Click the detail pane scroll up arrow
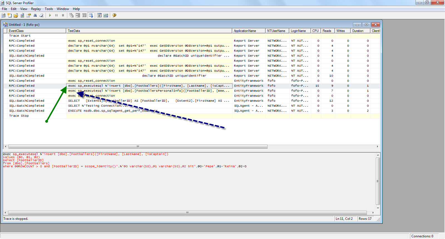The image size is (445, 239). coord(378,155)
